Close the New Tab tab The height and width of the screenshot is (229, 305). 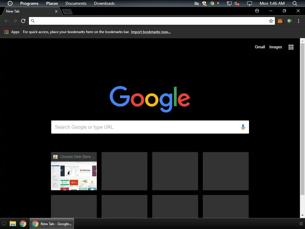point(56,11)
